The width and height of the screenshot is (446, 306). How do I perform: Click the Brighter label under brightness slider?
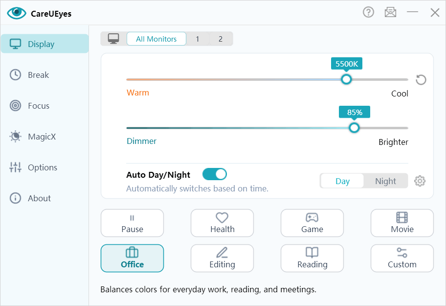pyautogui.click(x=393, y=142)
